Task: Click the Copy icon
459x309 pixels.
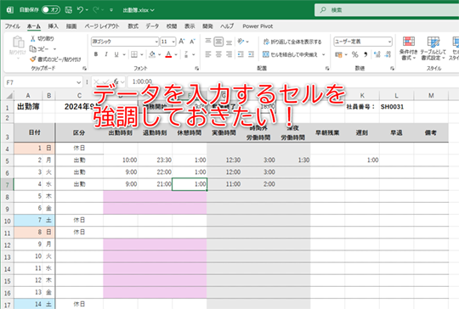Action: click(x=33, y=49)
